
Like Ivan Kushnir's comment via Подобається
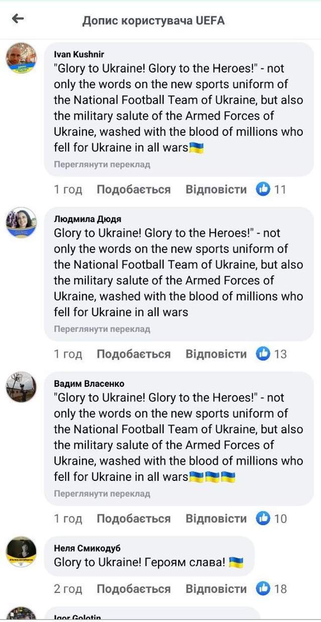click(133, 189)
